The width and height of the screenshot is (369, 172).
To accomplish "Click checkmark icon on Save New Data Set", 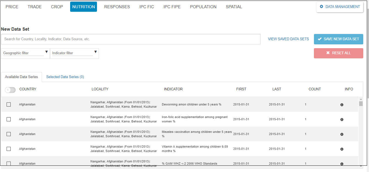I will click(319, 39).
